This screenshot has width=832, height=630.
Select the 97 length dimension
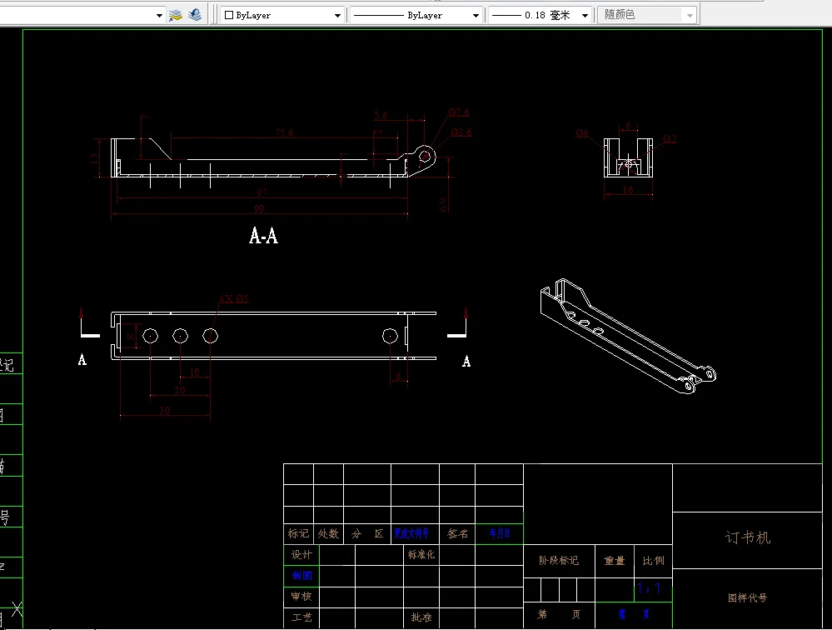(262, 192)
